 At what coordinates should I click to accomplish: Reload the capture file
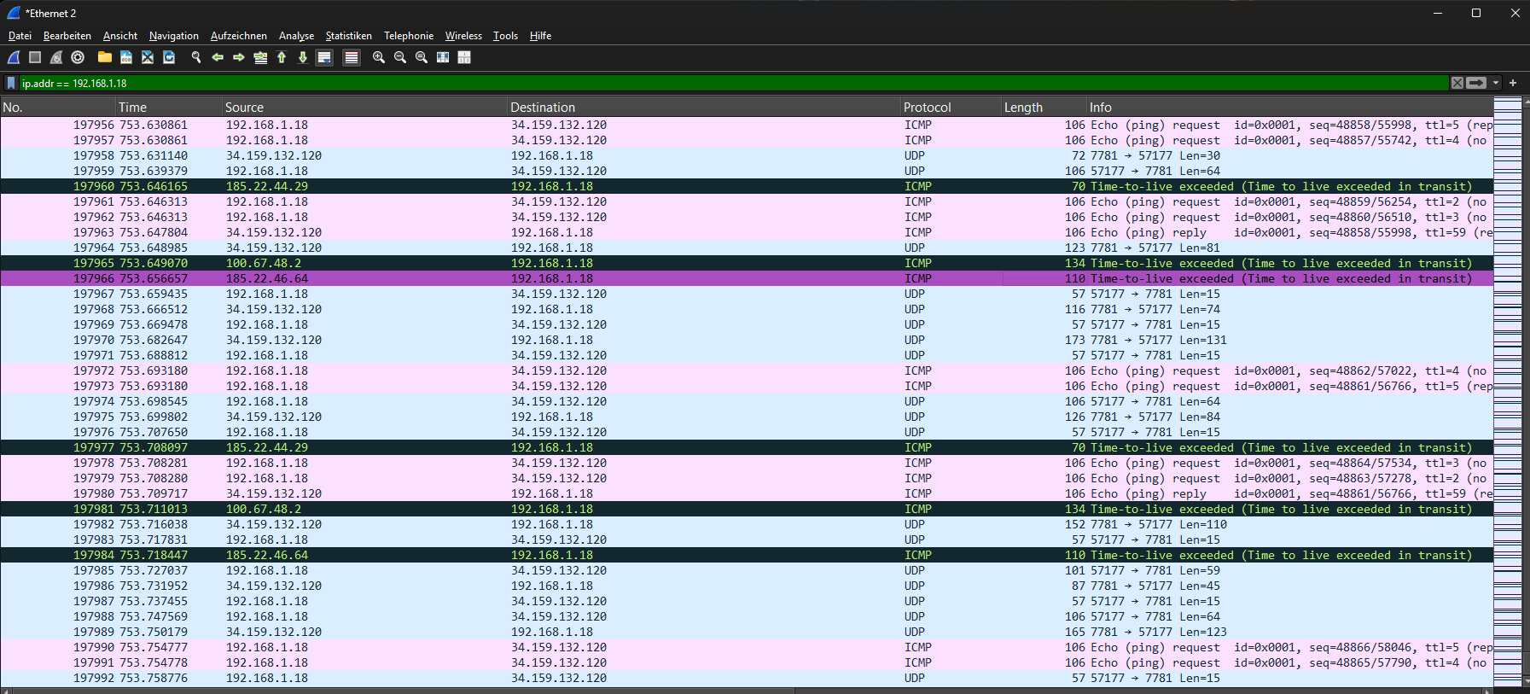click(x=169, y=57)
